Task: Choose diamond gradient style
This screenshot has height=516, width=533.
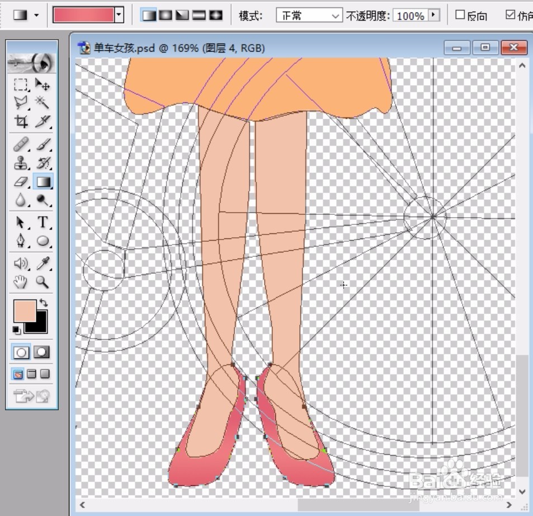Action: click(215, 15)
